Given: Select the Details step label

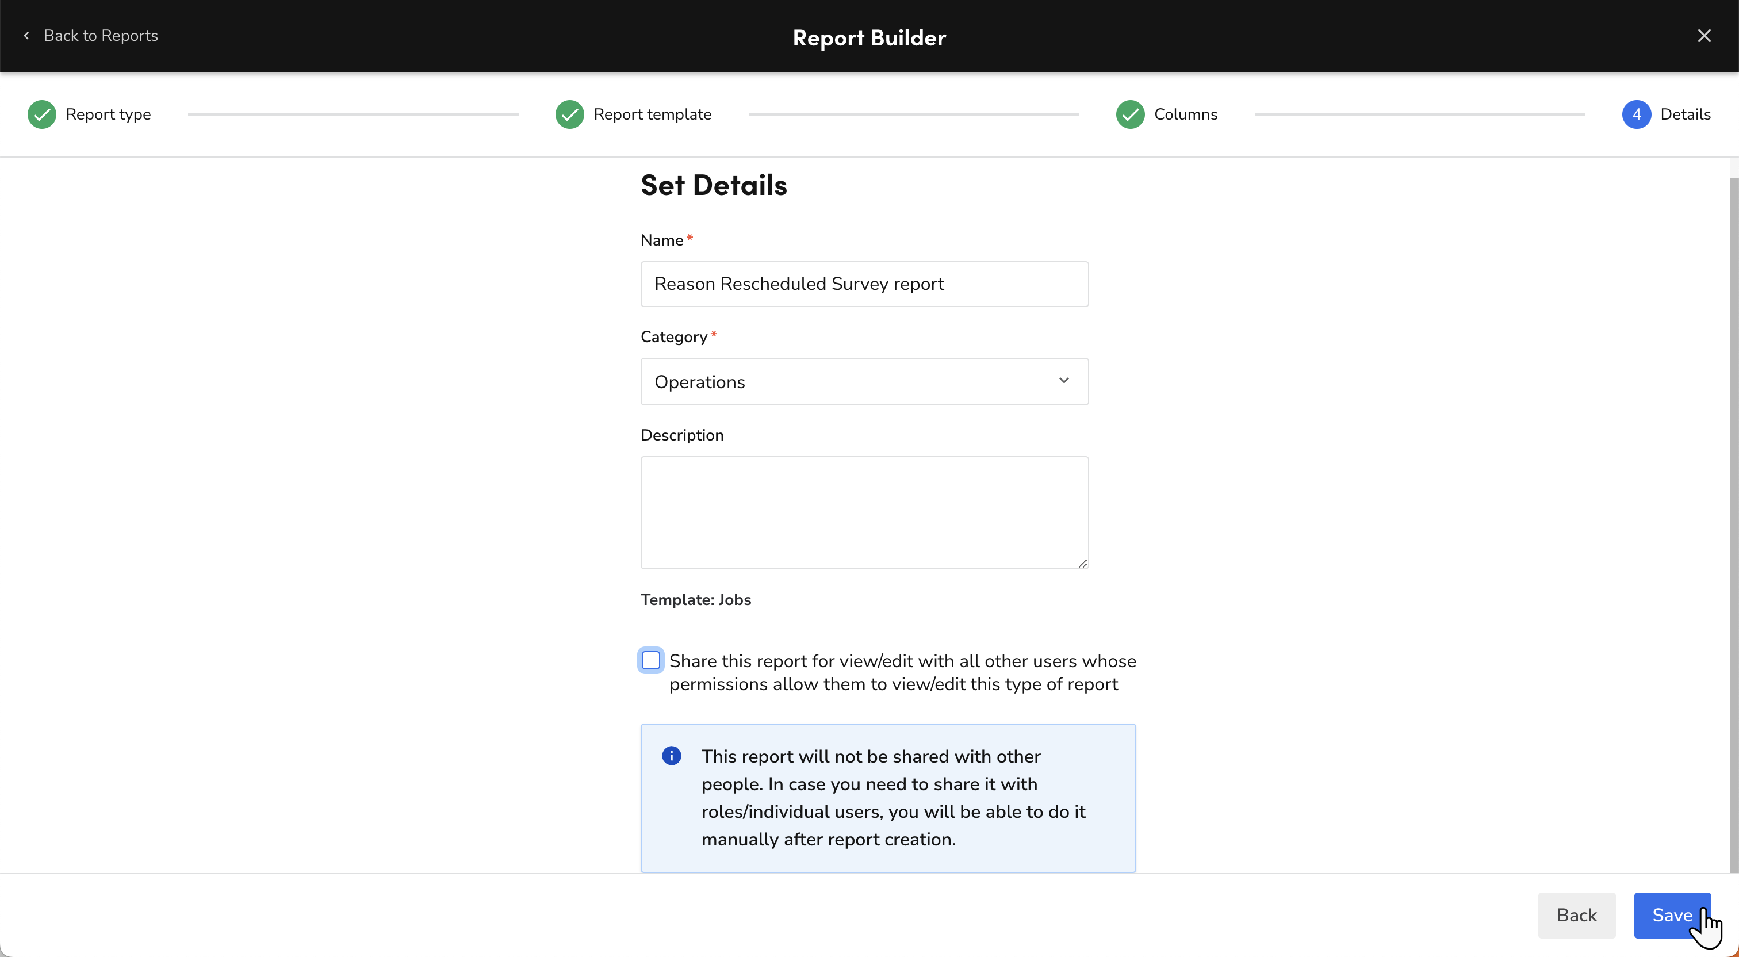Looking at the screenshot, I should pos(1685,114).
